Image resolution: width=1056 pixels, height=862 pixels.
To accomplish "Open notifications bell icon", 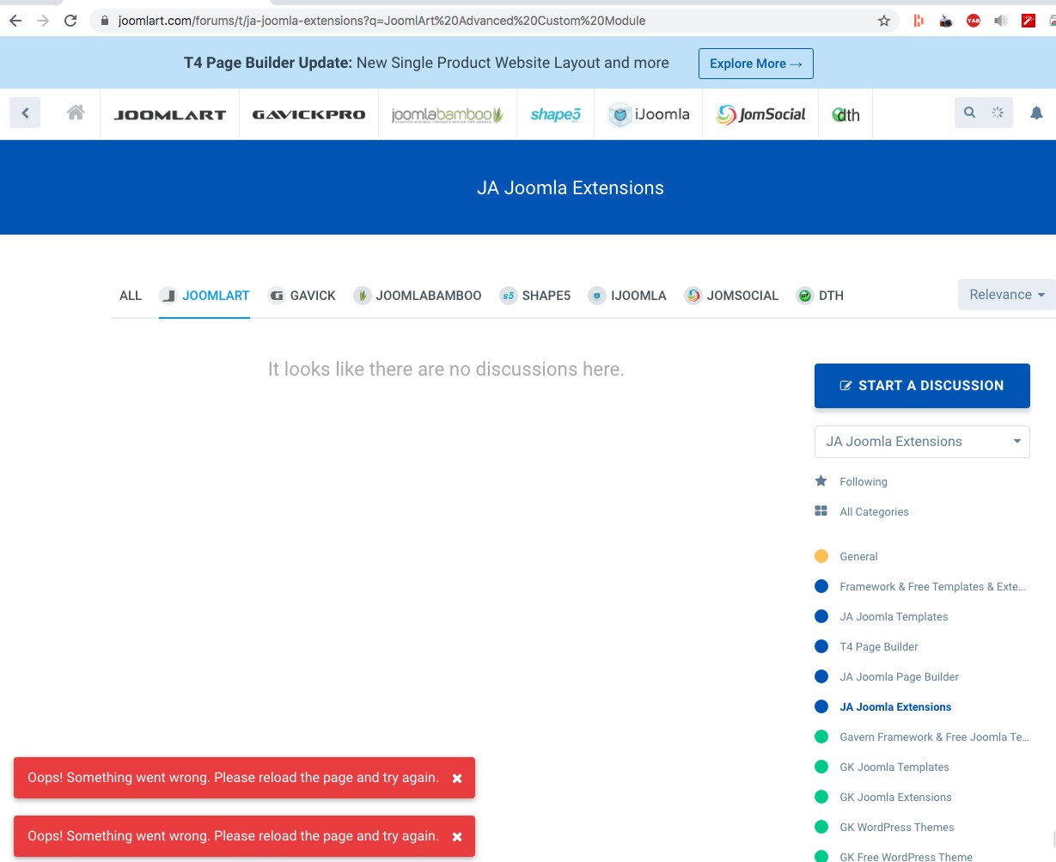I will [x=1036, y=113].
